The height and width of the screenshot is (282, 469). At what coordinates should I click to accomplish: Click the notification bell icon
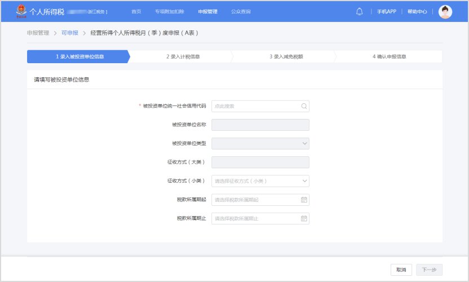pyautogui.click(x=360, y=11)
